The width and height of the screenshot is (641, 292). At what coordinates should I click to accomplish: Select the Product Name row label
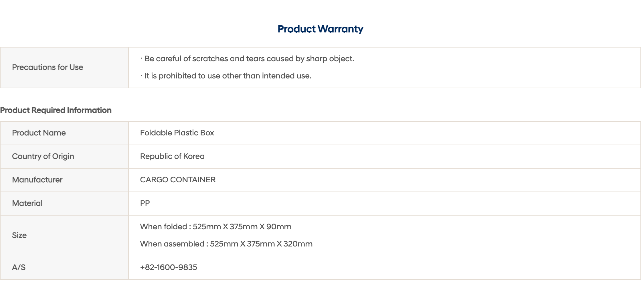(39, 133)
